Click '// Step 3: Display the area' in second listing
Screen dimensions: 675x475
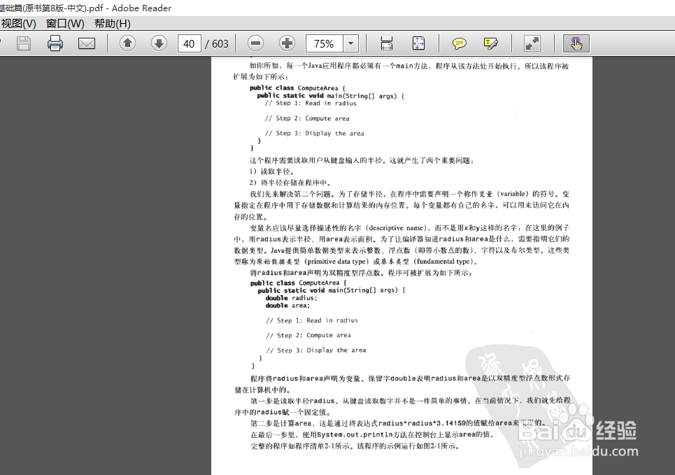(x=316, y=350)
